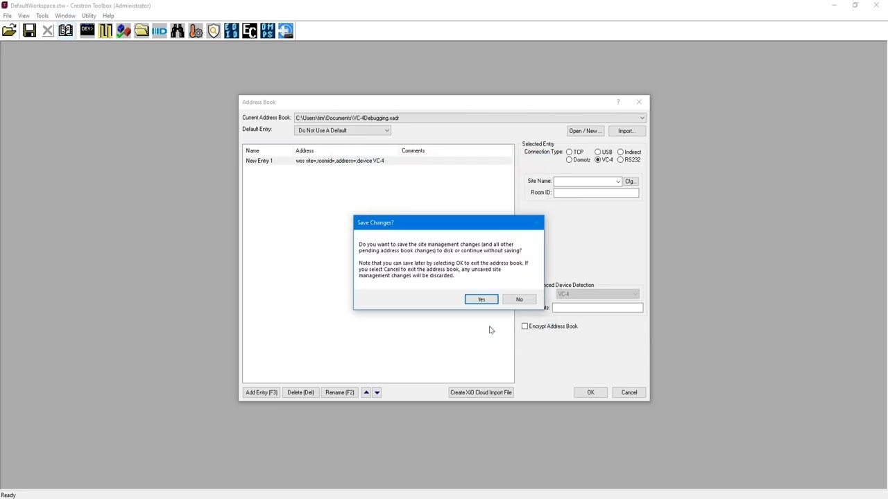Viewport: 888px width, 499px height.
Task: Move entry up with blue up arrow
Action: [366, 392]
